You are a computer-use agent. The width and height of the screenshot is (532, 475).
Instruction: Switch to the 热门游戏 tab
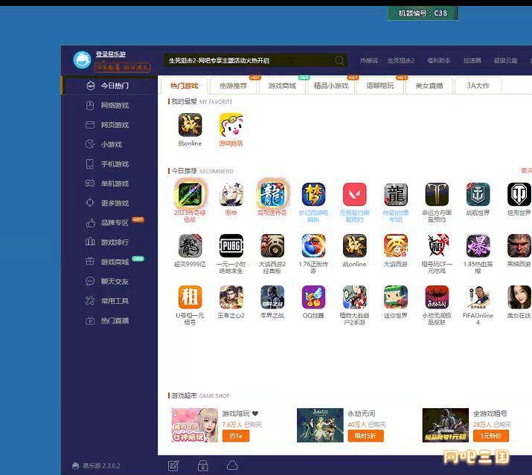[x=184, y=85]
